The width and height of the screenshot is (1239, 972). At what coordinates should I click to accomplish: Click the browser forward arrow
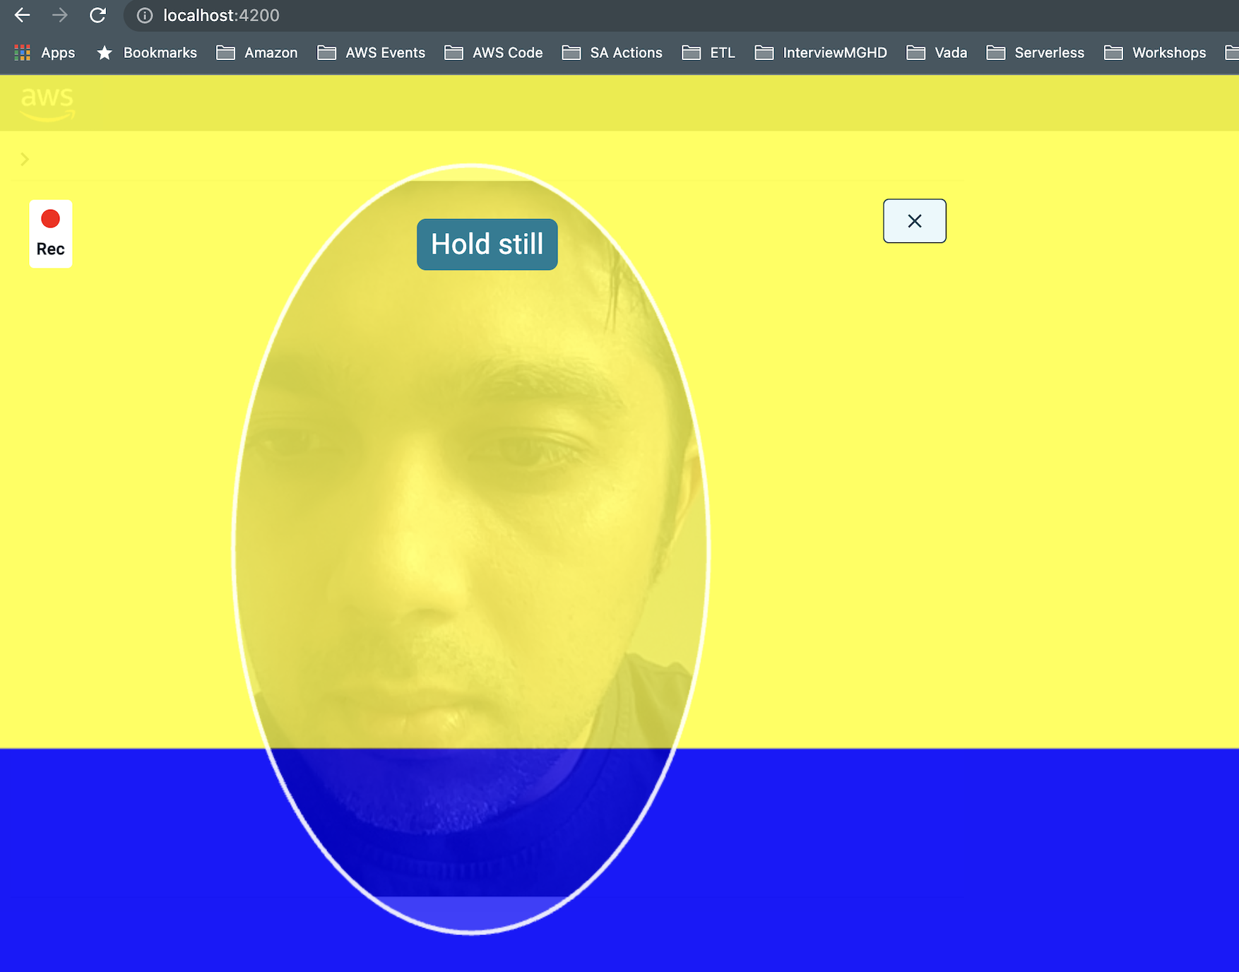(x=60, y=15)
